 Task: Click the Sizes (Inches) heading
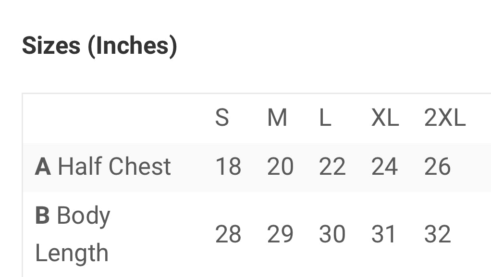(99, 46)
